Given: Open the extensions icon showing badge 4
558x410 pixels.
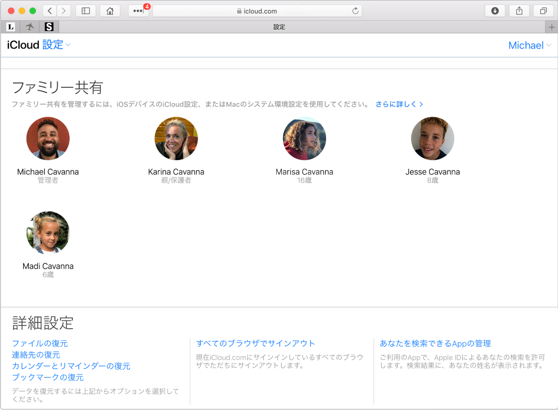Looking at the screenshot, I should [137, 11].
